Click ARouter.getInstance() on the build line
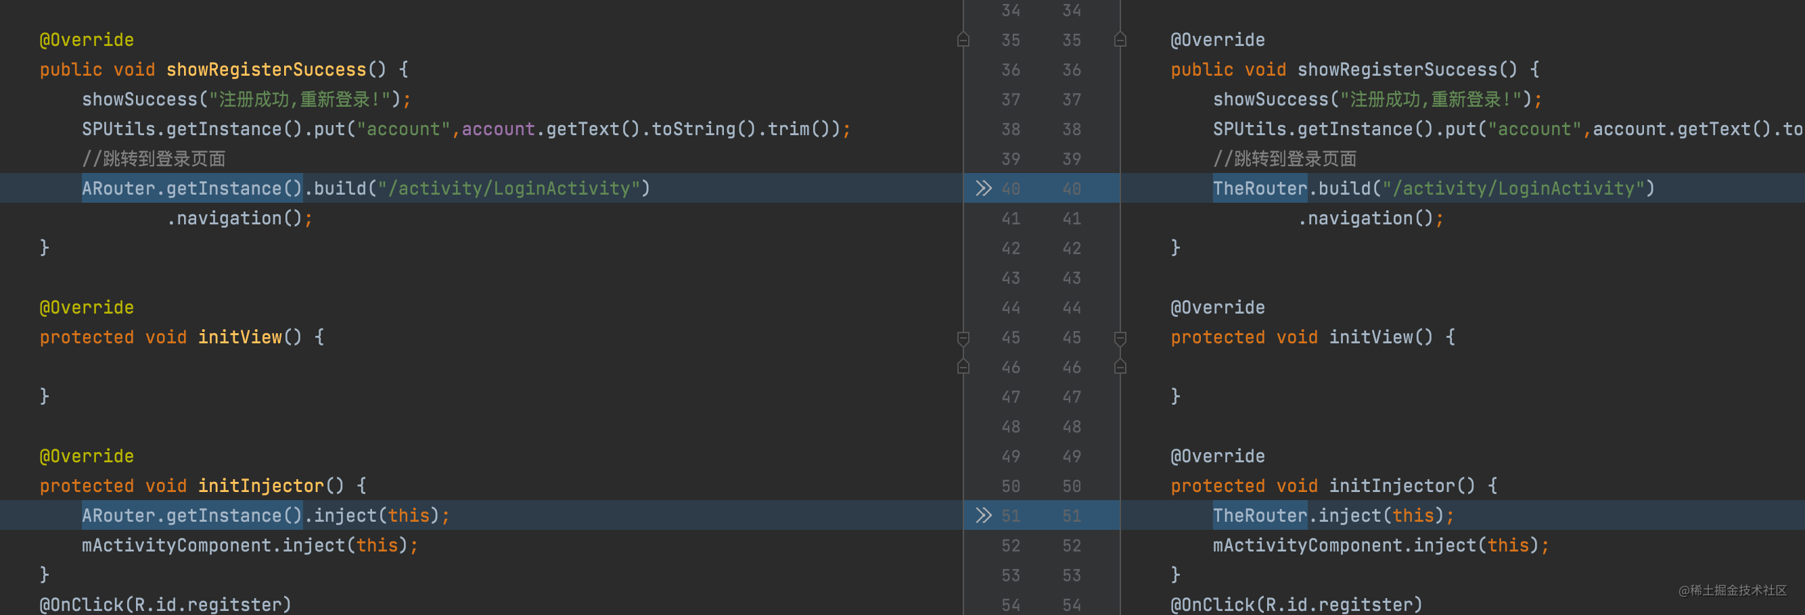The height and width of the screenshot is (615, 1805). [192, 188]
